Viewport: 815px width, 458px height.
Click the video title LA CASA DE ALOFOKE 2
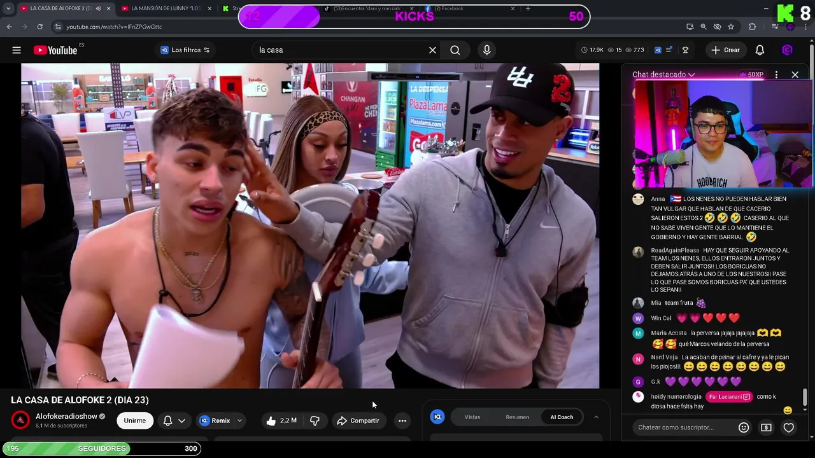coord(80,400)
